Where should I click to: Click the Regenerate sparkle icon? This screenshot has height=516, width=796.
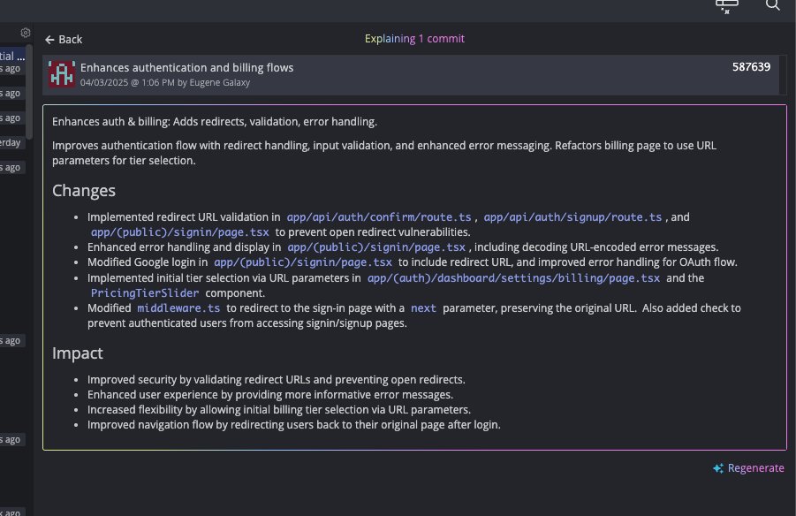click(x=718, y=468)
